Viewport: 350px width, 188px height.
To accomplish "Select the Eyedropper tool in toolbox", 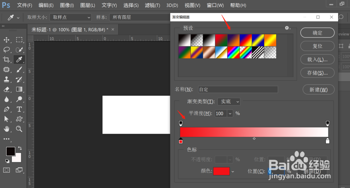I will pyautogui.click(x=19, y=59).
